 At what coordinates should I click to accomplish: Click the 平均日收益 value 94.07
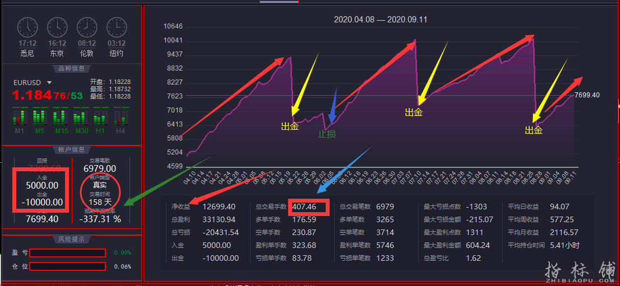pyautogui.click(x=559, y=207)
